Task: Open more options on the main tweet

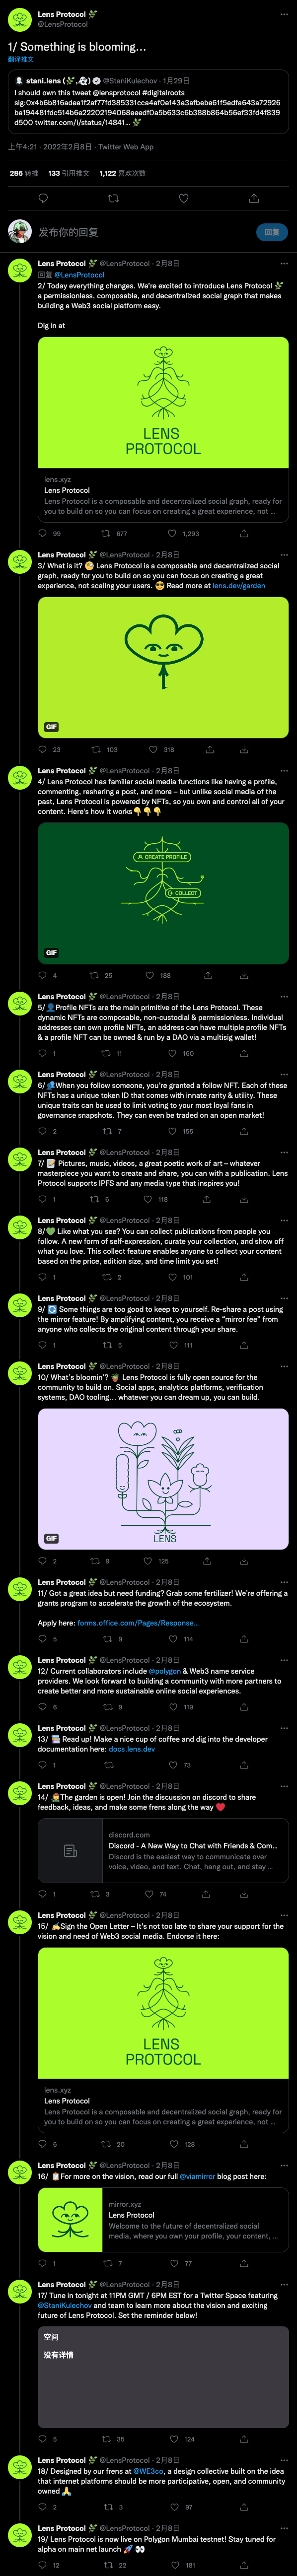Action: point(283,15)
